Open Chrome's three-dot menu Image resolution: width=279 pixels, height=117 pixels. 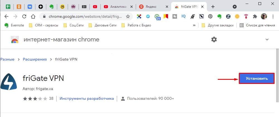click(273, 16)
